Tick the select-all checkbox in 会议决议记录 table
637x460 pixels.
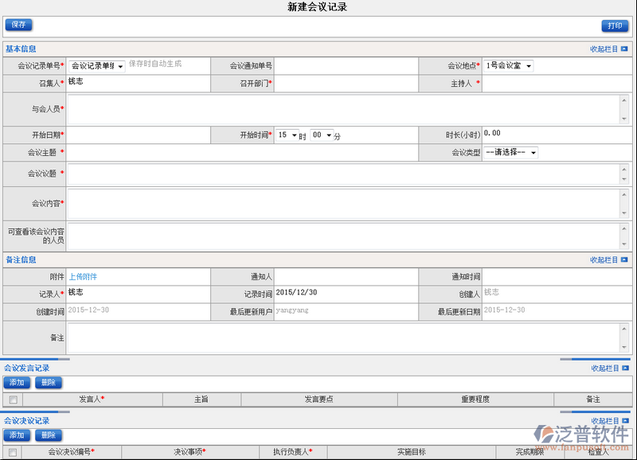coord(13,452)
